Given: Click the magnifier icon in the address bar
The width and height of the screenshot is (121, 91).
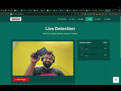Looking at the screenshot, I should click(75, 14).
